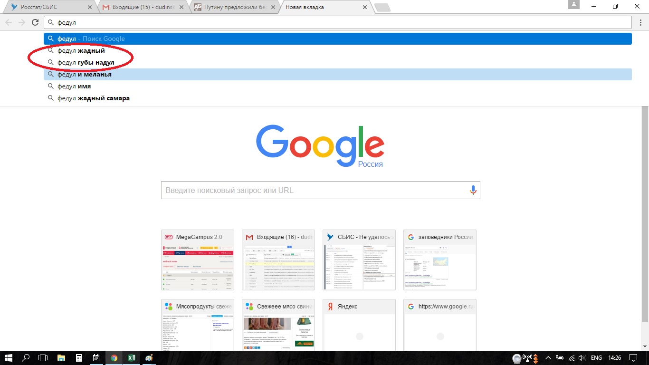649x365 pixels.
Task: Open the MegaCampus 2.0 thumbnail
Action: 198,260
